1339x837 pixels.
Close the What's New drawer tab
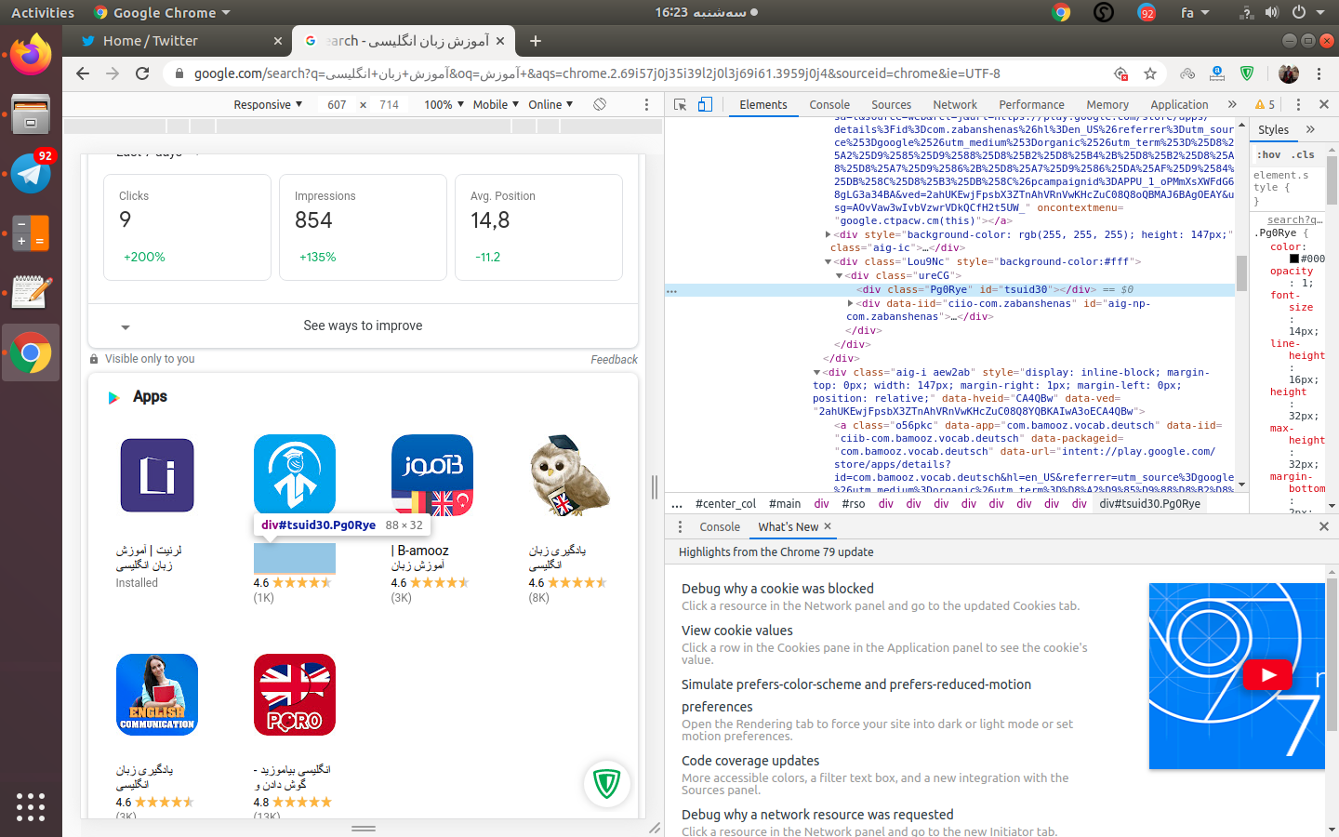pyautogui.click(x=827, y=526)
